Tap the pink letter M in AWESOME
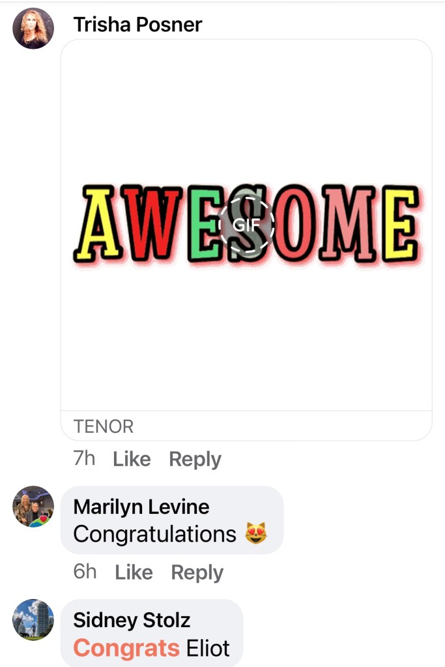Screen dimensions: 445x667 (x=348, y=224)
